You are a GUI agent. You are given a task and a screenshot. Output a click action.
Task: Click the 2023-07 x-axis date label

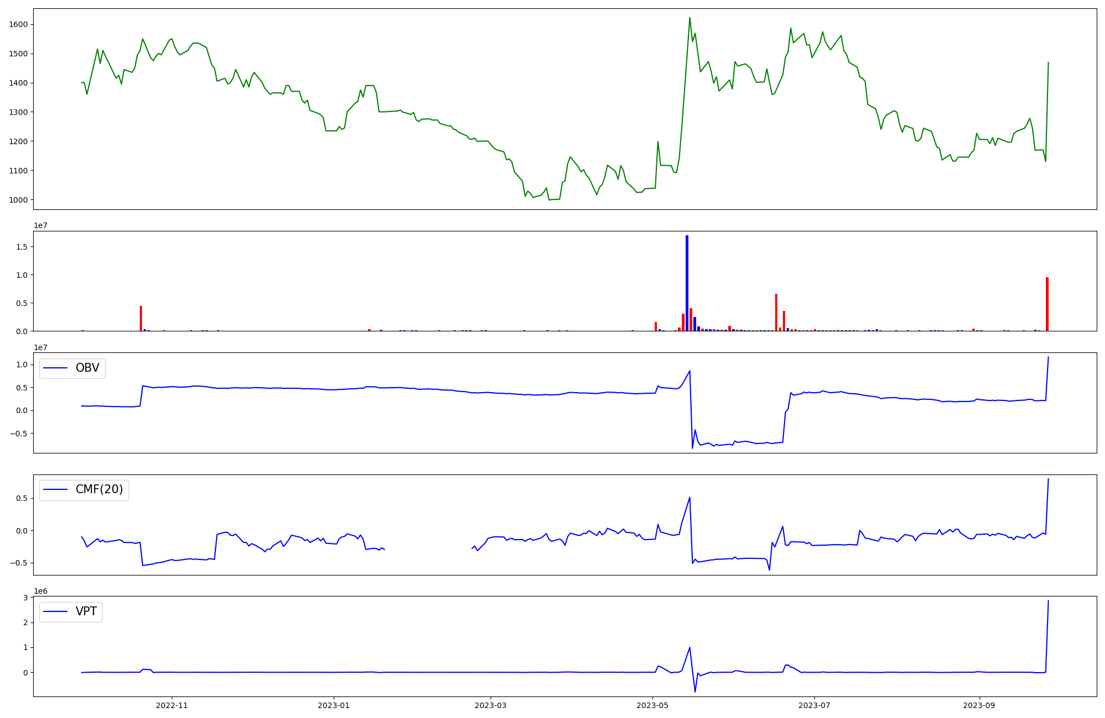(814, 705)
